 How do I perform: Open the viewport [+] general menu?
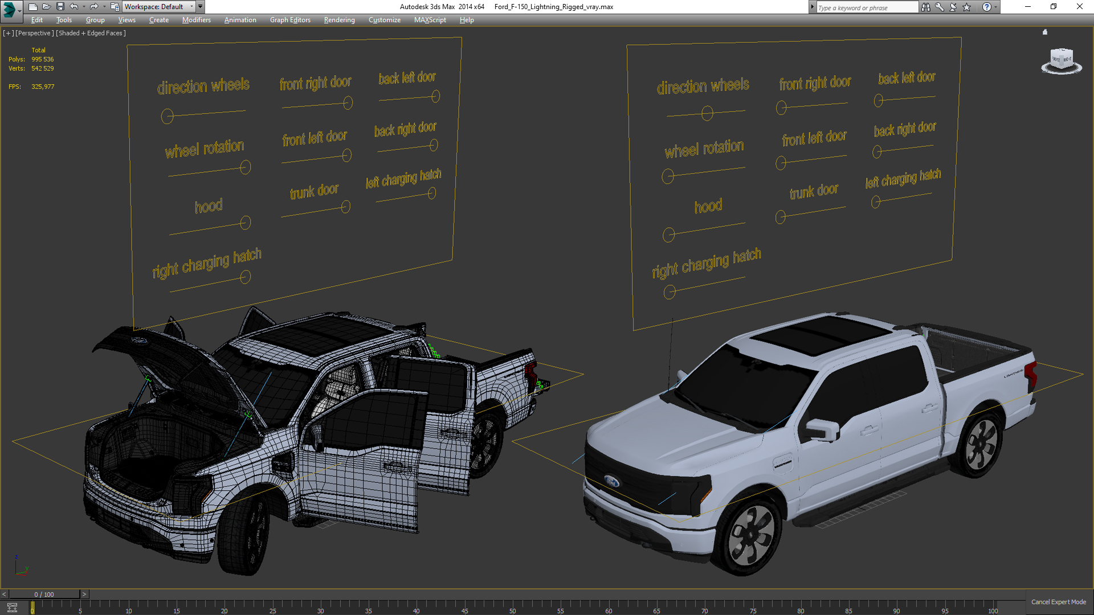click(x=8, y=33)
